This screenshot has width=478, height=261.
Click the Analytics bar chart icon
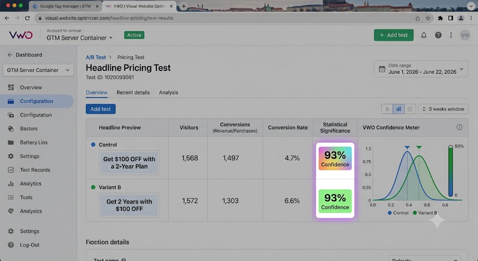coord(11,183)
